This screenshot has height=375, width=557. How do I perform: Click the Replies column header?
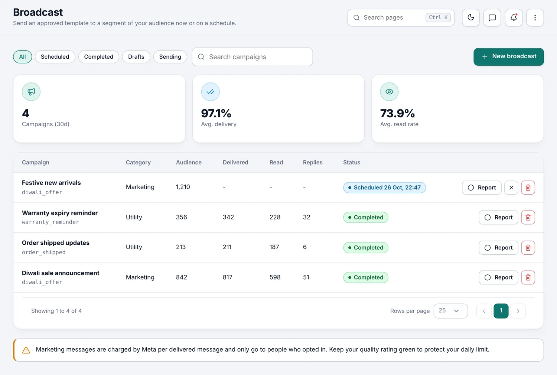point(313,162)
